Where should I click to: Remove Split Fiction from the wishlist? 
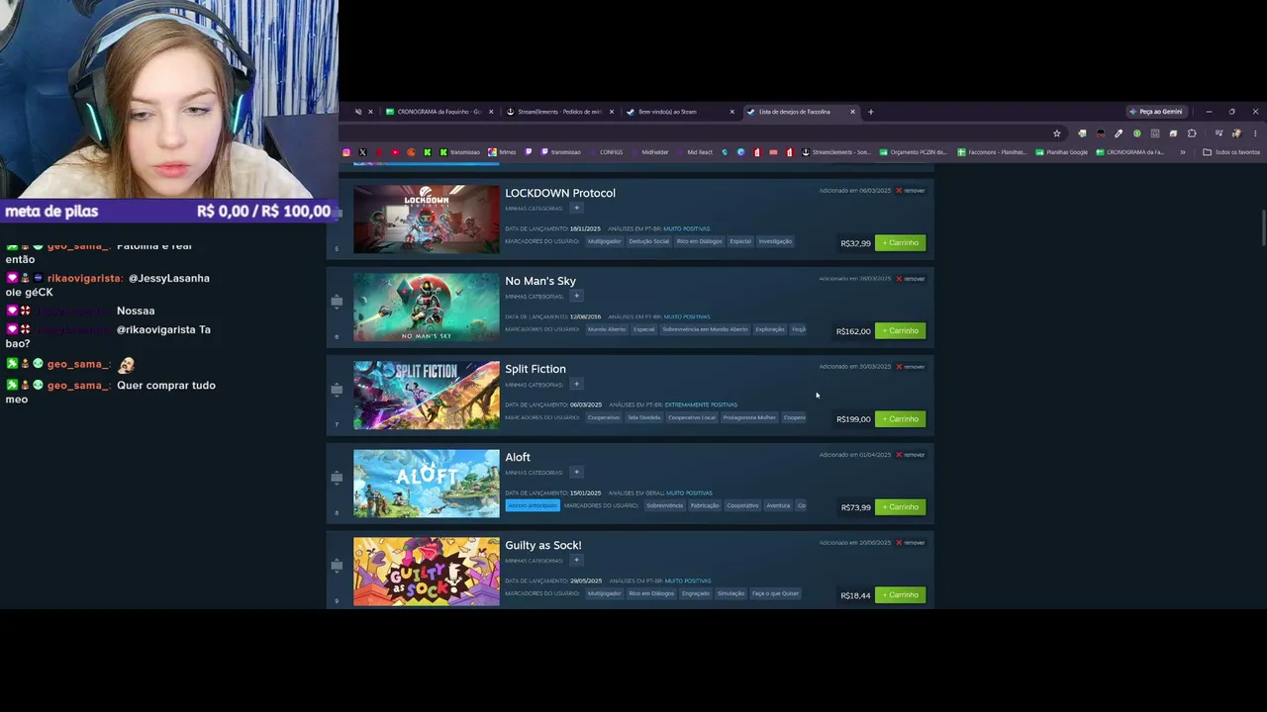[910, 367]
